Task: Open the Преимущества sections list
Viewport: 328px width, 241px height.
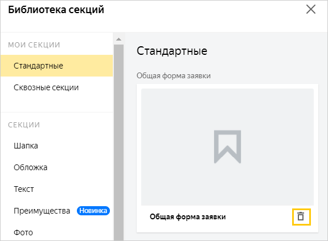Action: 42,211
